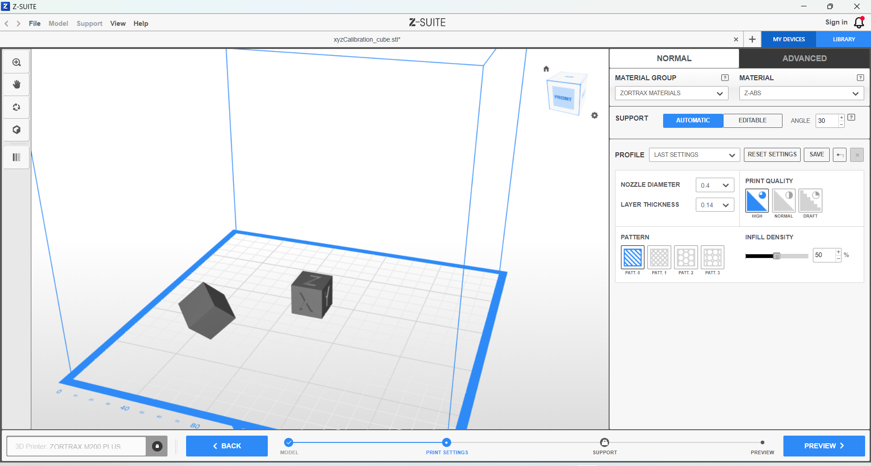The image size is (871, 466).
Task: Jump to MODEL step marker
Action: click(289, 442)
